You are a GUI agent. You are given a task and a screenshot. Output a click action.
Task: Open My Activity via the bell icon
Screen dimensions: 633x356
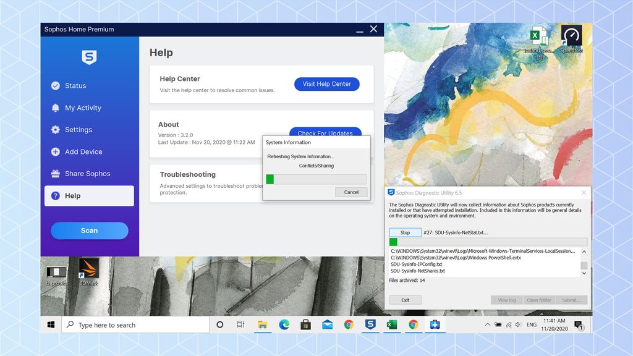[56, 108]
